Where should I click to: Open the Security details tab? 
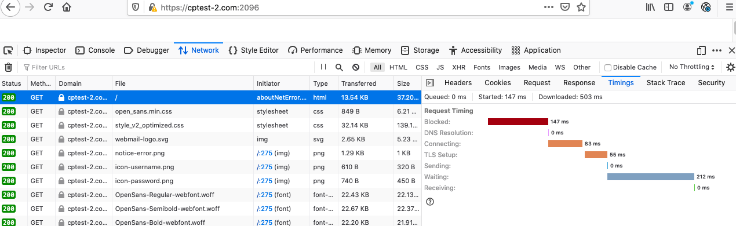click(x=711, y=83)
